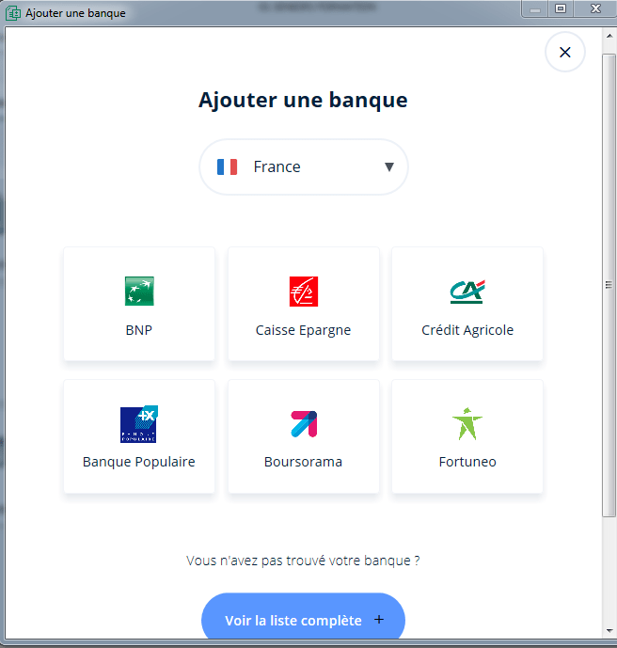Pick the Fortuneo label
The width and height of the screenshot is (617, 648).
click(x=467, y=462)
